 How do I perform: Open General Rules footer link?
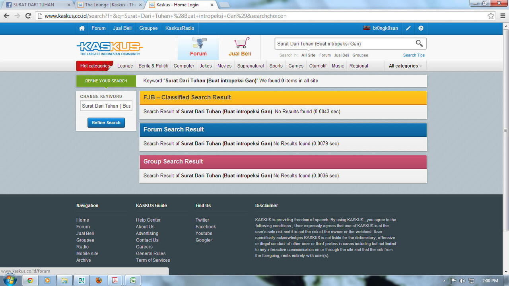(151, 253)
